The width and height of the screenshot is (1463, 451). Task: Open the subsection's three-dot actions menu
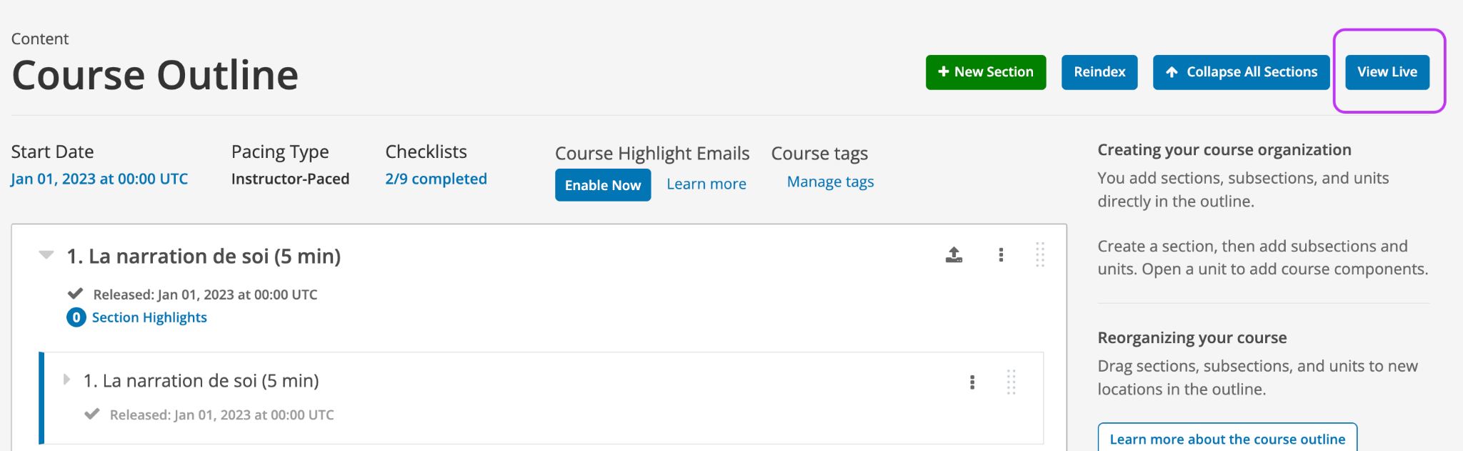972,382
